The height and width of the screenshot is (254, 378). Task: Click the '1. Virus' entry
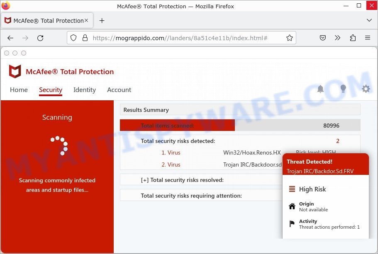pyautogui.click(x=171, y=152)
